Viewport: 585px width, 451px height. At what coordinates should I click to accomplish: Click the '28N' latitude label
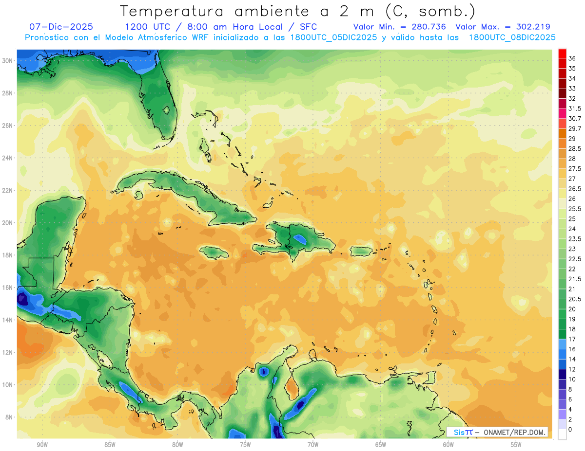coord(8,93)
